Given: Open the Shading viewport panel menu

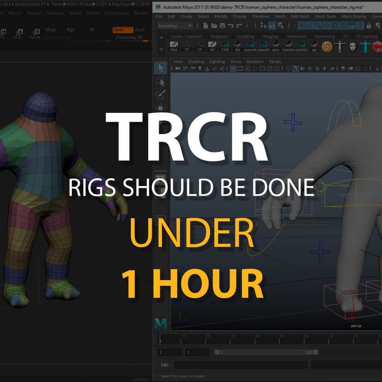Looking at the screenshot, I should 196,62.
